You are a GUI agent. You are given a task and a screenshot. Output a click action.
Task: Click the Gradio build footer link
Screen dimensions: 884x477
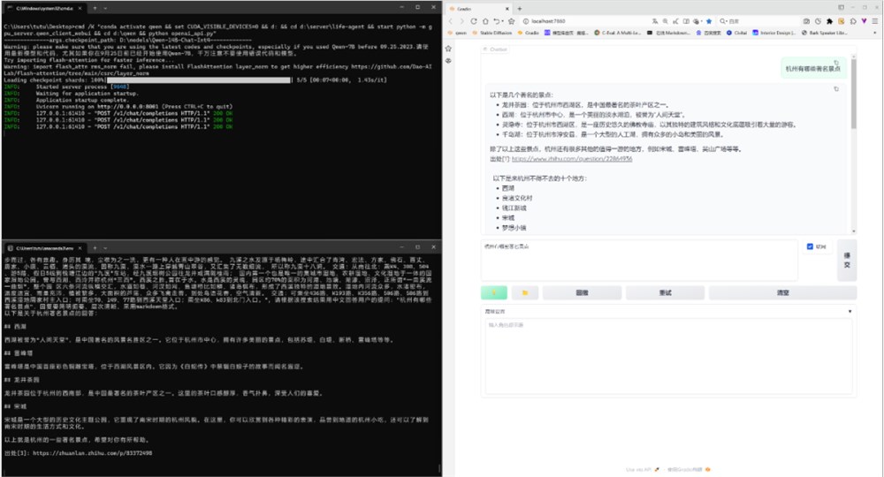[689, 469]
